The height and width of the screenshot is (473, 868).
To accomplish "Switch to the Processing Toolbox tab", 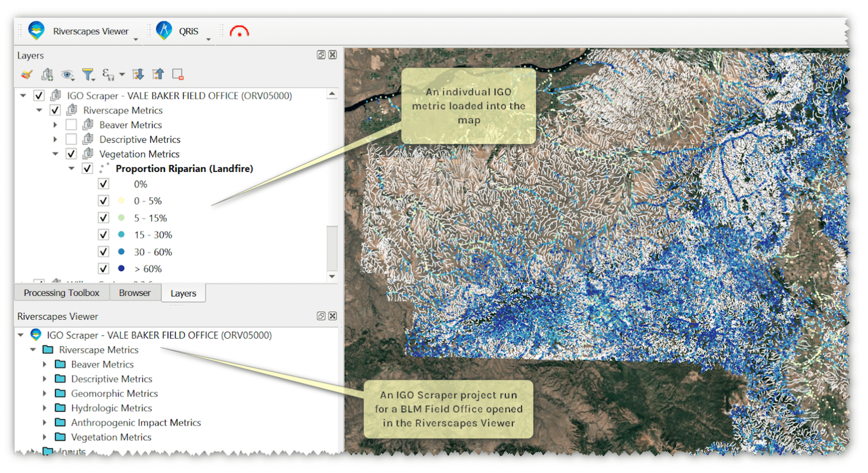I will coord(62,293).
